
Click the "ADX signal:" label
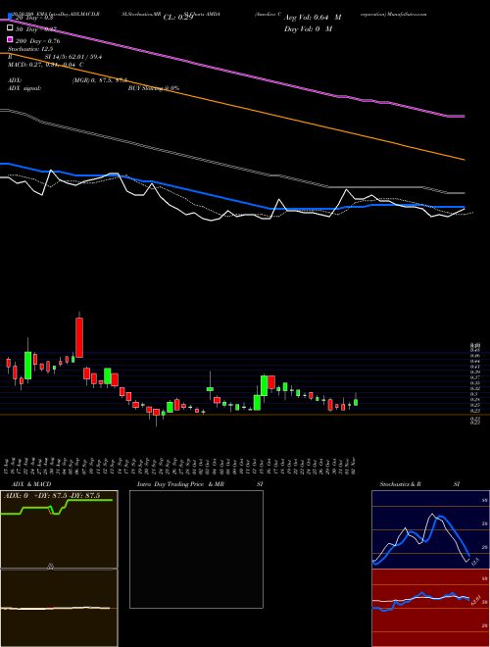[24, 88]
